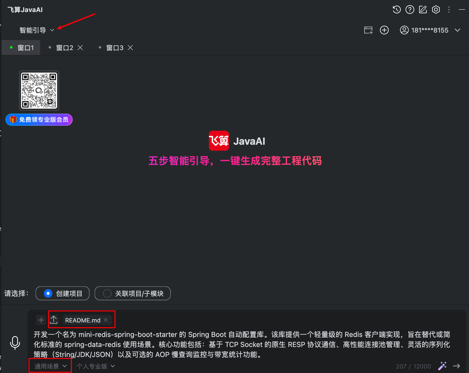Click the edit note pencil icon
The width and height of the screenshot is (469, 373).
pyautogui.click(x=423, y=10)
